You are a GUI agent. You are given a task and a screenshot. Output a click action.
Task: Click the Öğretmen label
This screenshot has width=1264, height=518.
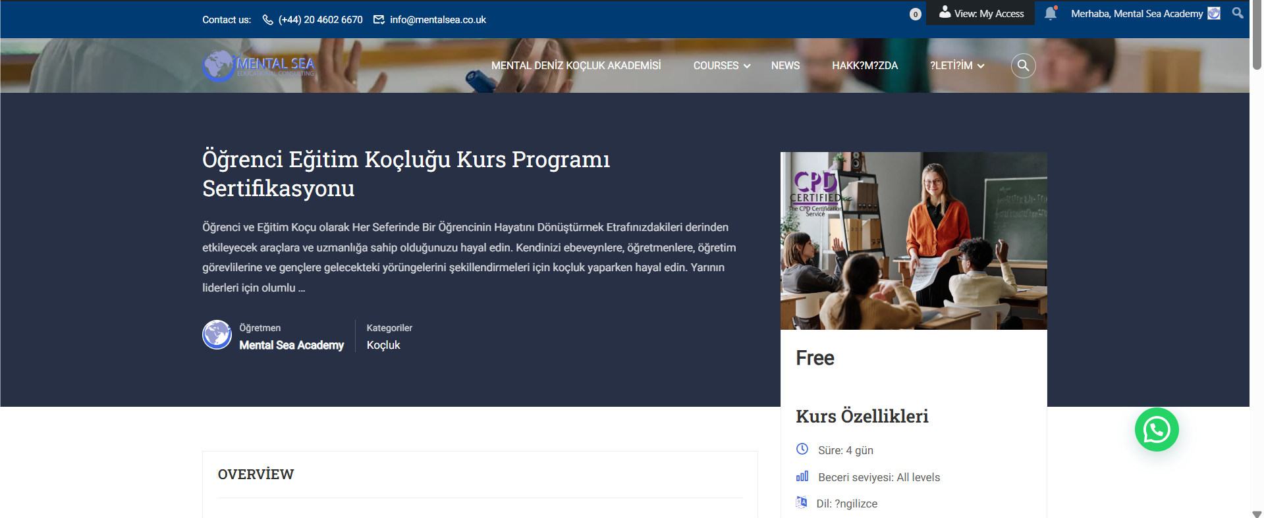click(260, 328)
